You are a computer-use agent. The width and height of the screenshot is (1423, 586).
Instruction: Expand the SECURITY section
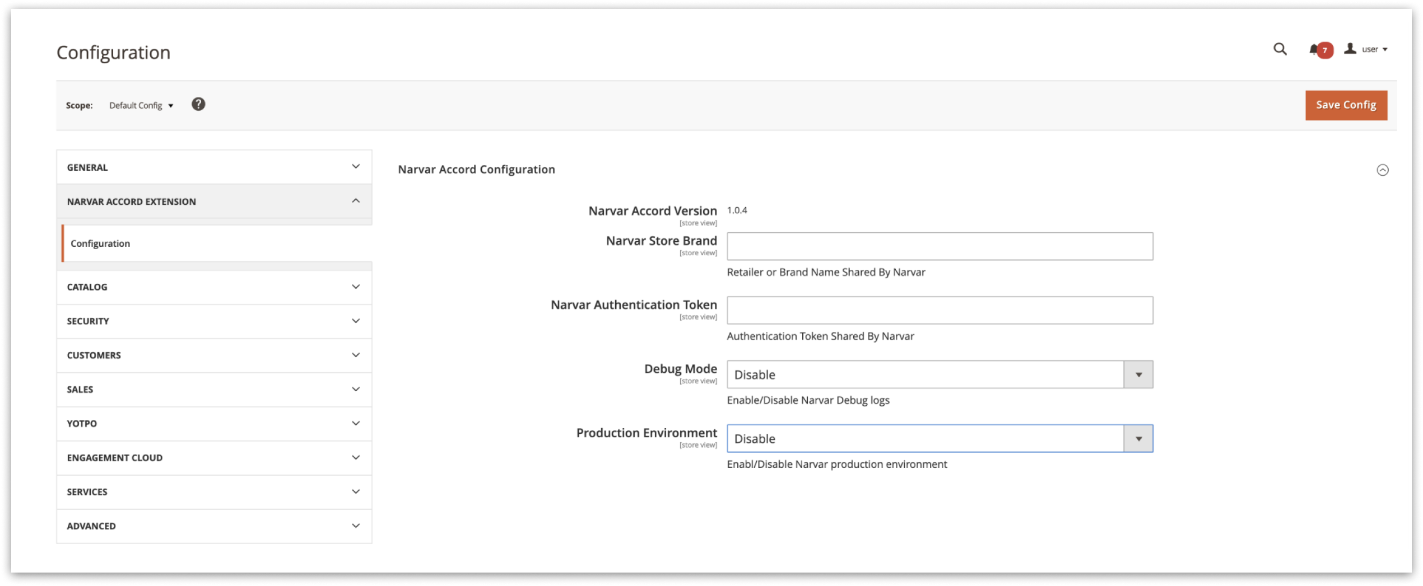(214, 321)
